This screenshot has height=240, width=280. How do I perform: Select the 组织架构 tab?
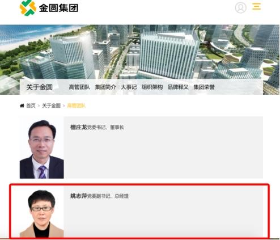coord(152,87)
